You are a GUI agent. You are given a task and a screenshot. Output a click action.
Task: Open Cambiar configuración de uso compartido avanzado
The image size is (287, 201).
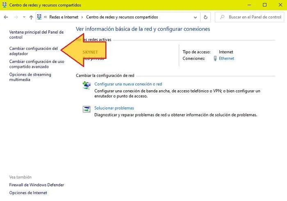[36, 64]
